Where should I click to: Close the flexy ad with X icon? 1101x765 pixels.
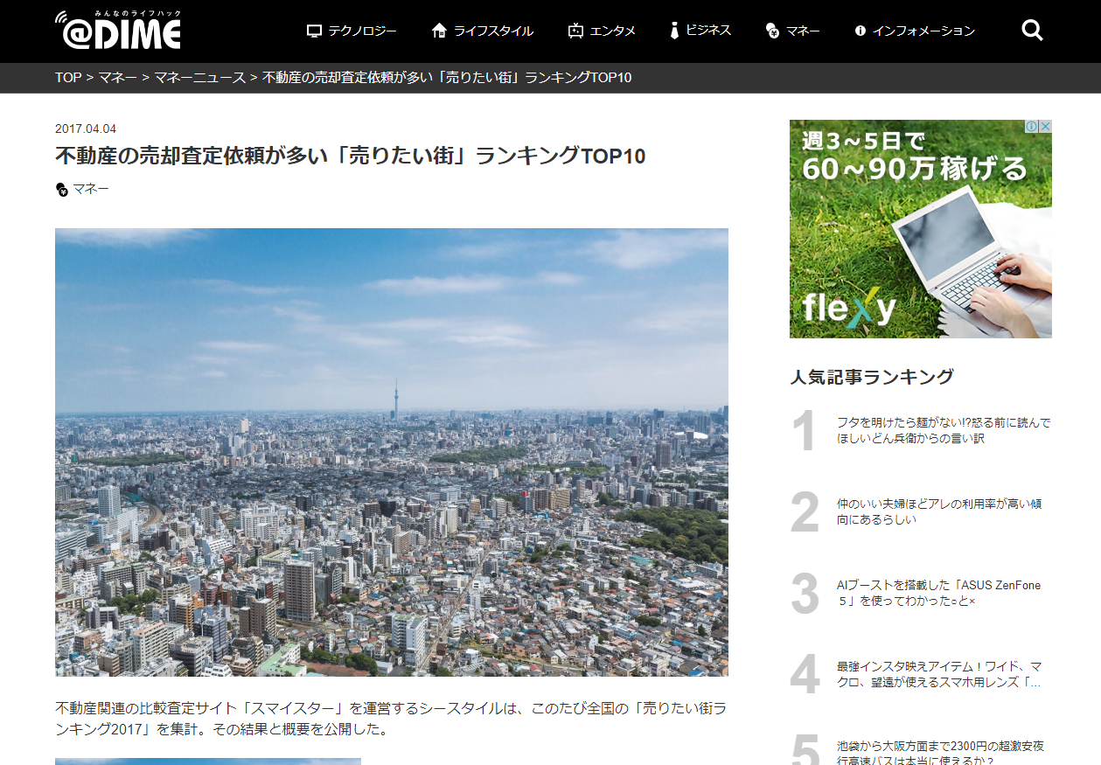pos(1045,127)
